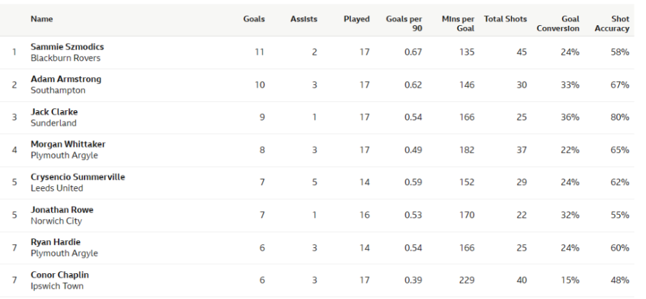Sort by Shot Accuracy header
Image resolution: width=646 pixels, height=299 pixels.
click(x=612, y=24)
